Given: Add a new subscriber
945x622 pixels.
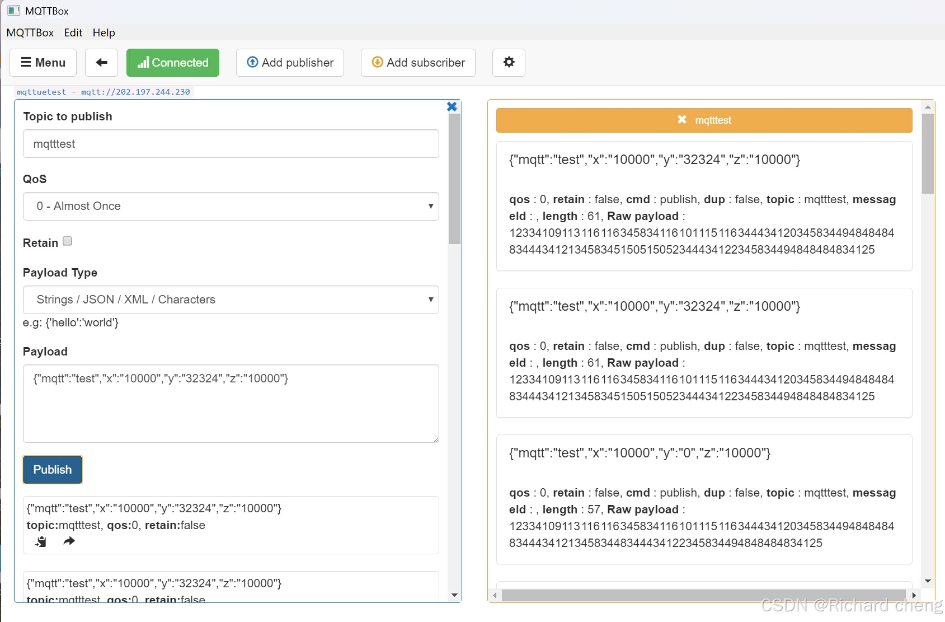Looking at the screenshot, I should point(418,63).
